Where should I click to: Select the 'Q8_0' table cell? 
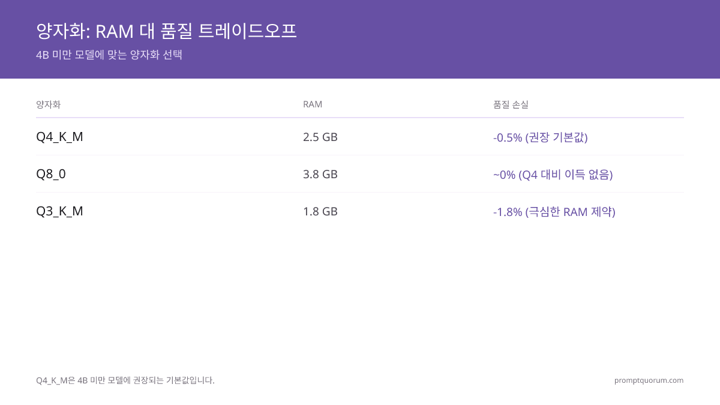pos(51,174)
